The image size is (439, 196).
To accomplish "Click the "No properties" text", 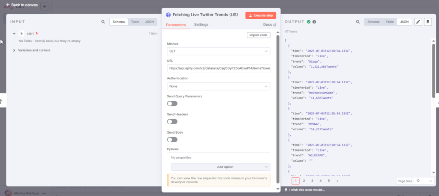I will pos(181,158).
